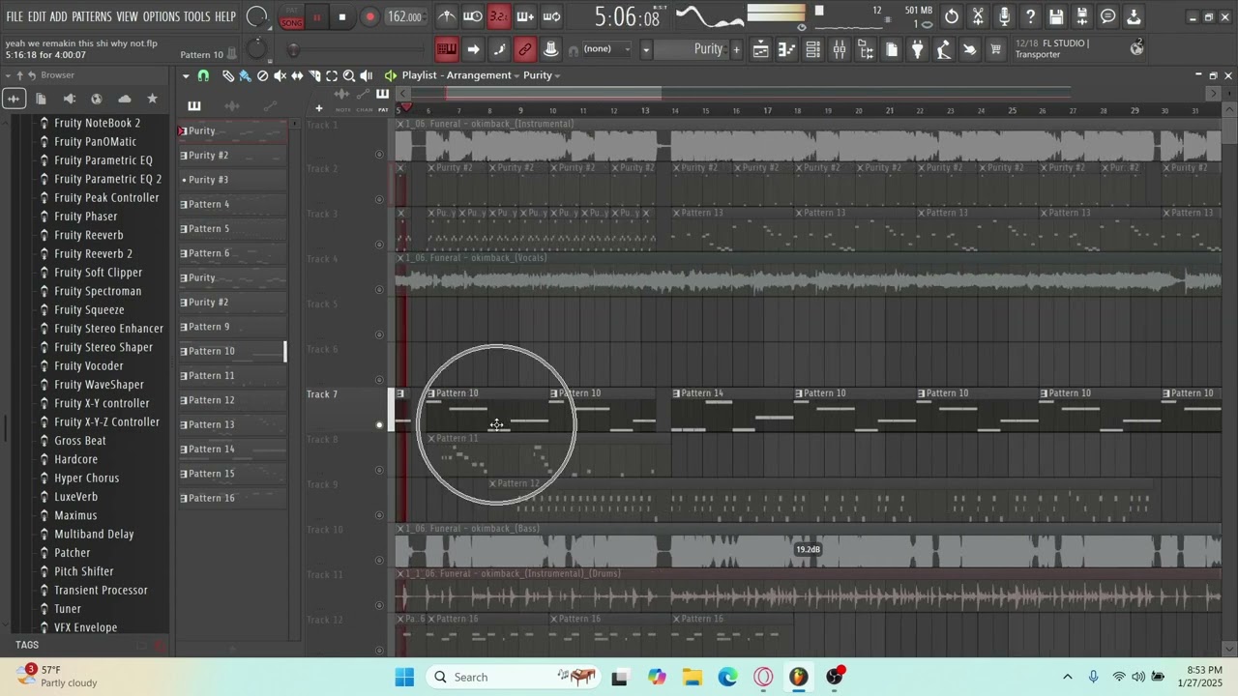1238x696 pixels.
Task: Open the Mixer view button
Action: [840, 49]
